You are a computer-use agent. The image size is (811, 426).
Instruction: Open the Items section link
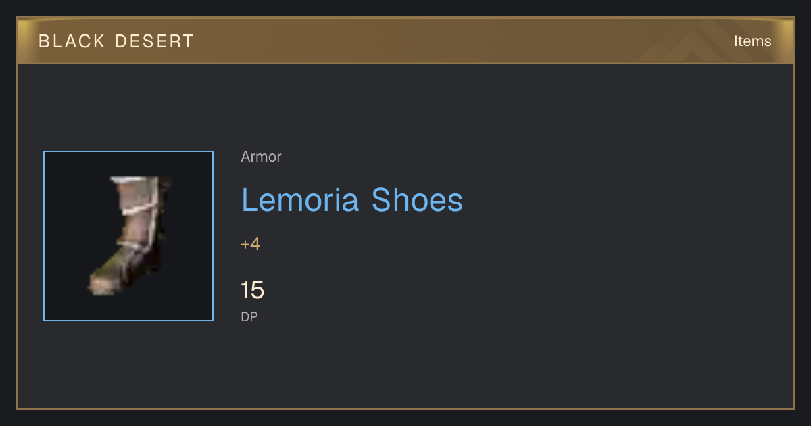752,41
